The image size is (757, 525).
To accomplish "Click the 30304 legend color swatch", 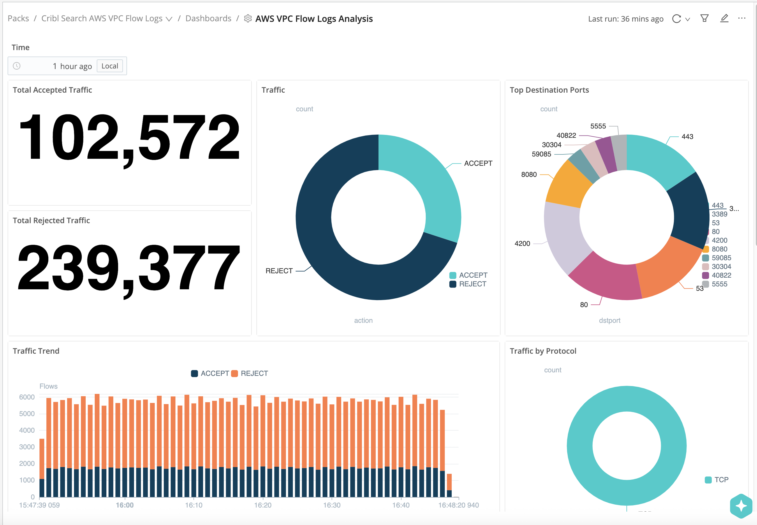I will [705, 267].
